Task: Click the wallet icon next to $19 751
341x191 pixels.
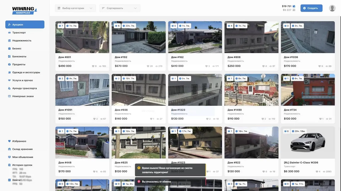Action: [294, 6]
